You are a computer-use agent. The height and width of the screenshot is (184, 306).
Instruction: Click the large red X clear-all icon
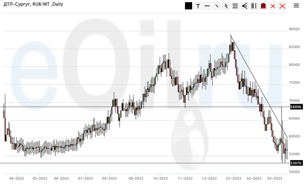click(x=282, y=6)
